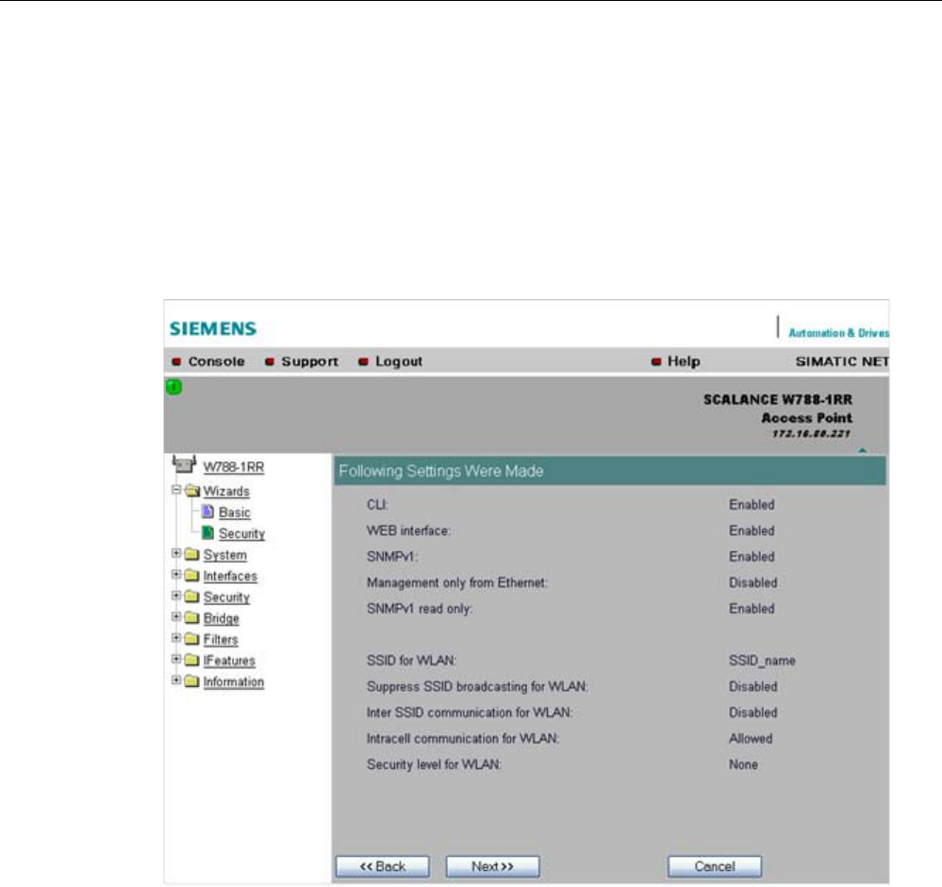
Task: Open the IFeatures link
Action: tap(229, 661)
